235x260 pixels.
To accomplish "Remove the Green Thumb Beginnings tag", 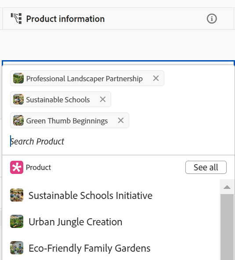I will coord(121,120).
